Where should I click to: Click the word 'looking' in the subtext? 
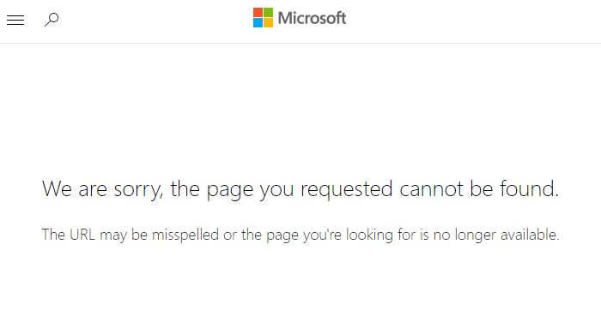[x=369, y=235]
